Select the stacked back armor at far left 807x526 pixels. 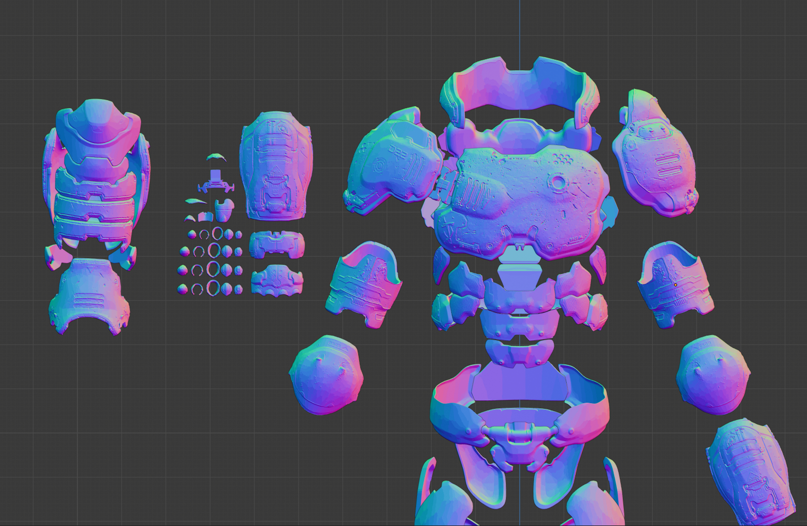coord(96,177)
